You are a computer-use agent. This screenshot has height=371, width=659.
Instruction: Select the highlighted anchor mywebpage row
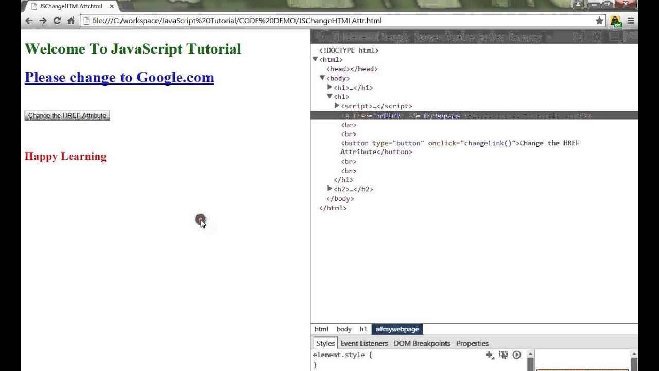(474, 115)
